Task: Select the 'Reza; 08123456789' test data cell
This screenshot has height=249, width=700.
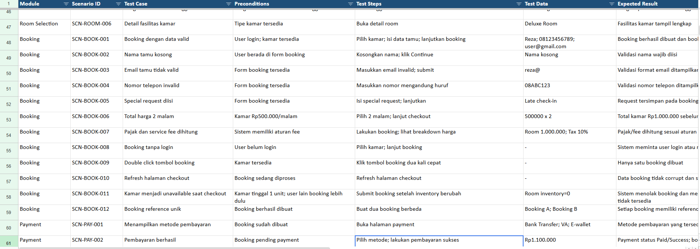Action: pyautogui.click(x=570, y=43)
